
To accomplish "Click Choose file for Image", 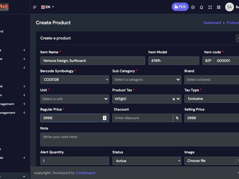I will tap(210, 161).
